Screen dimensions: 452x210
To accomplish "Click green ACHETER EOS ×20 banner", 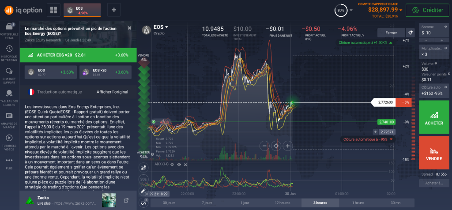I will [78, 55].
